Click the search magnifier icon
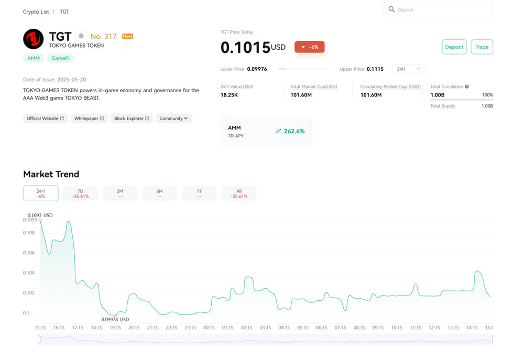The image size is (524, 360). tap(391, 9)
